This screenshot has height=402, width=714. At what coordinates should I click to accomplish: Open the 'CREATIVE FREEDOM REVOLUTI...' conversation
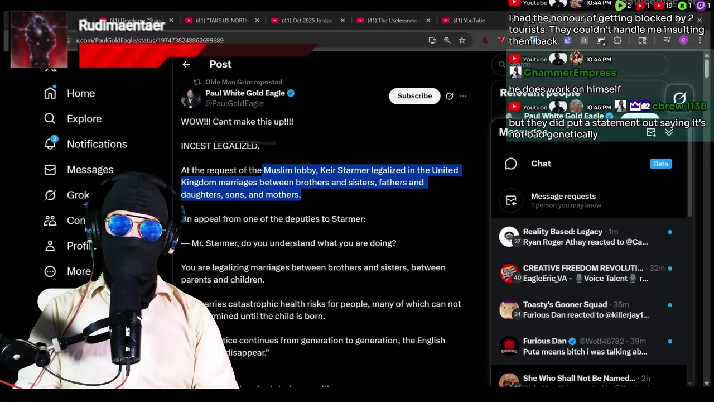(588, 273)
